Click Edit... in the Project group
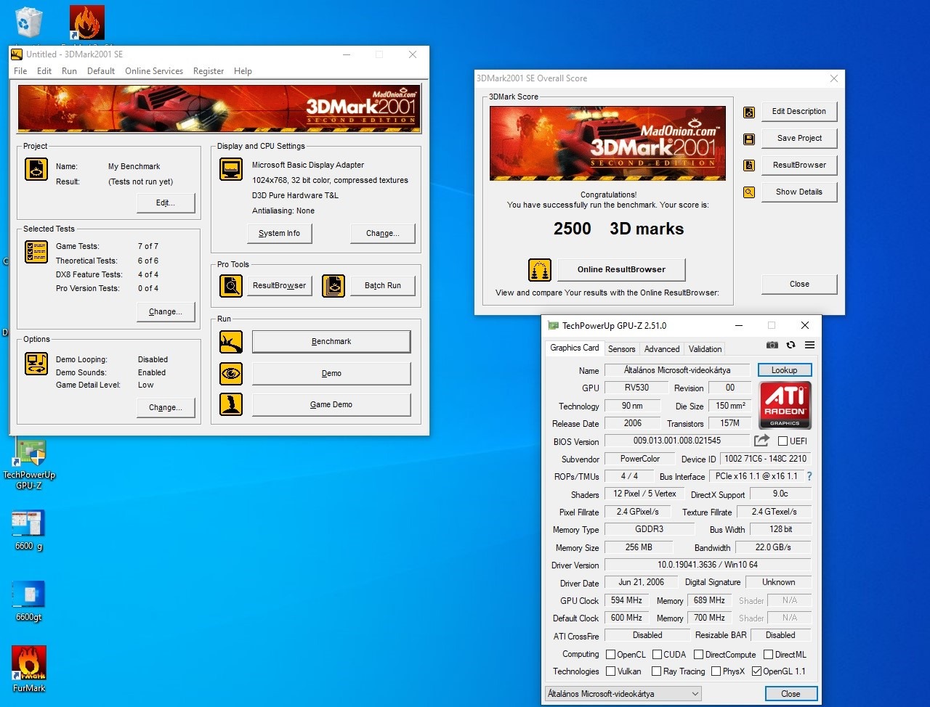Image resolution: width=930 pixels, height=707 pixels. pos(166,203)
